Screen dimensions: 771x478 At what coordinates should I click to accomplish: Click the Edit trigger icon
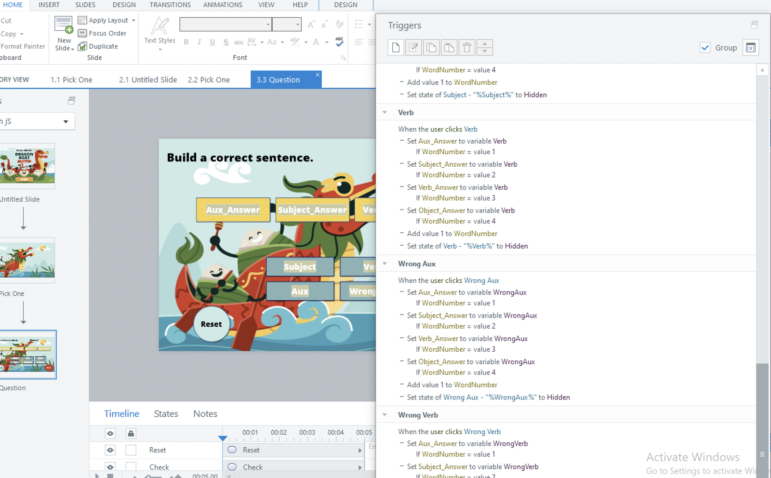pos(413,47)
